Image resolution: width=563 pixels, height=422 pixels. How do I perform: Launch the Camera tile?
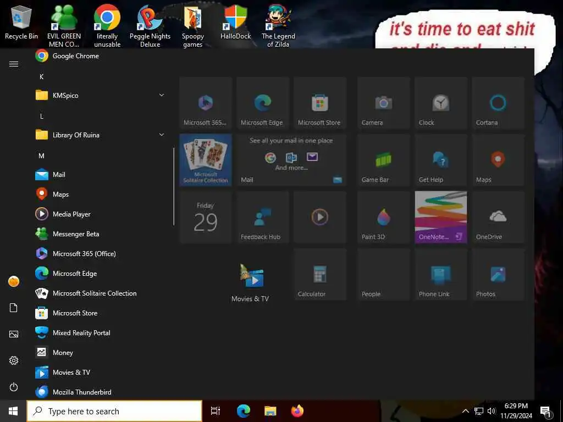(383, 103)
